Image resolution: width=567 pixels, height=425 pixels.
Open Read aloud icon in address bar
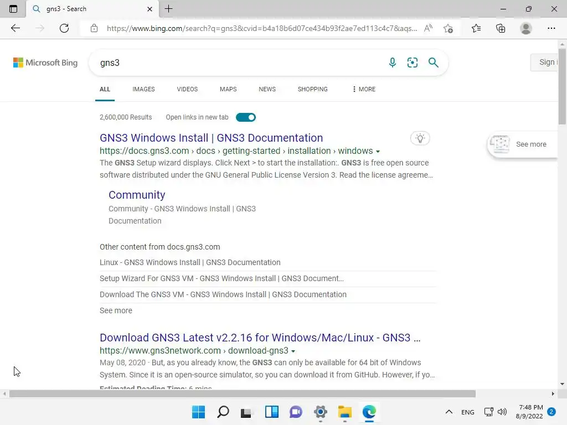pos(428,28)
